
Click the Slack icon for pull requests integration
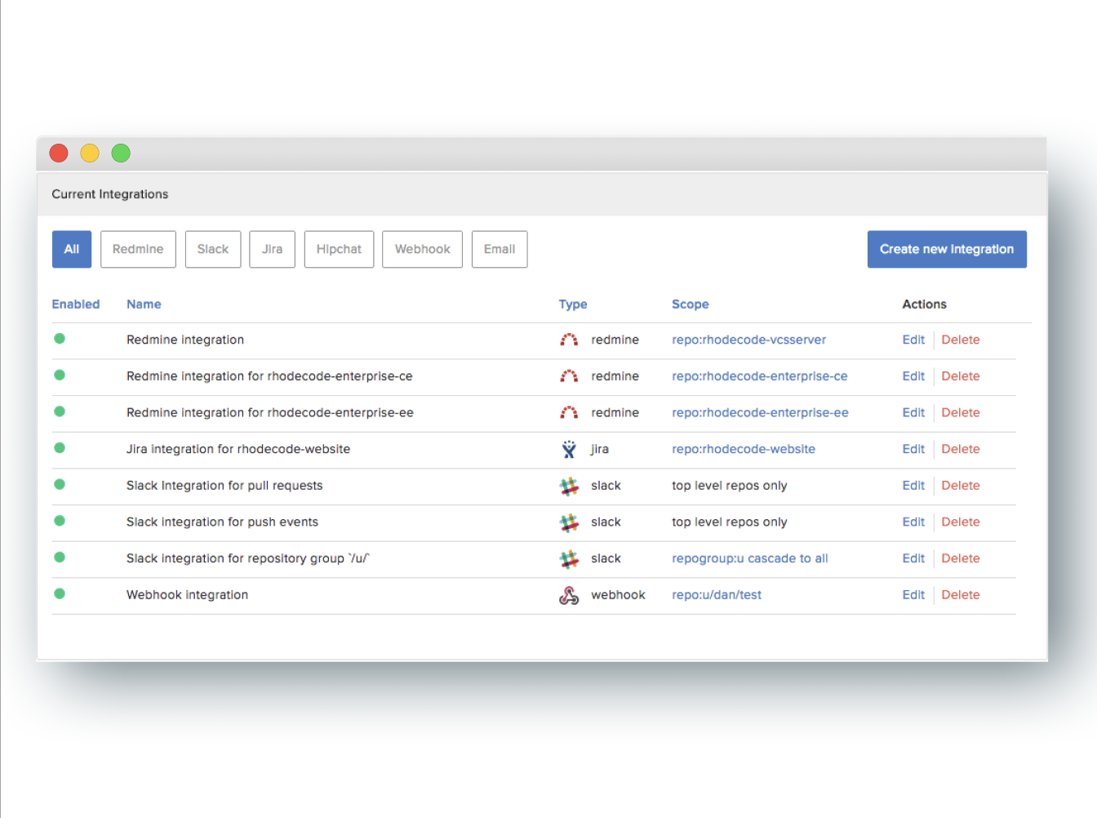(x=569, y=486)
